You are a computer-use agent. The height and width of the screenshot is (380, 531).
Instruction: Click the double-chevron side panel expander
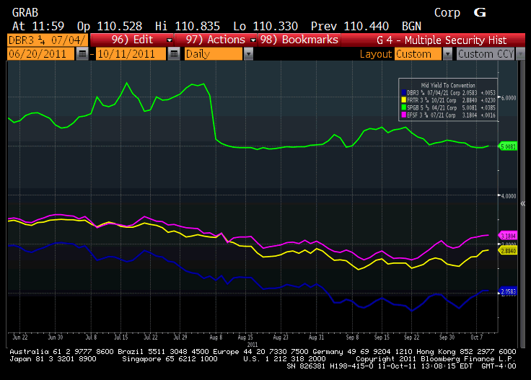pyautogui.click(x=523, y=203)
